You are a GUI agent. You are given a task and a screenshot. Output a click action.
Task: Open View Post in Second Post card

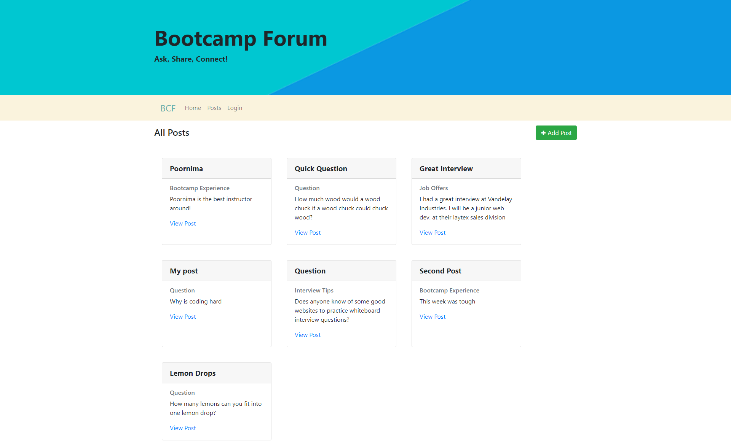tap(433, 317)
